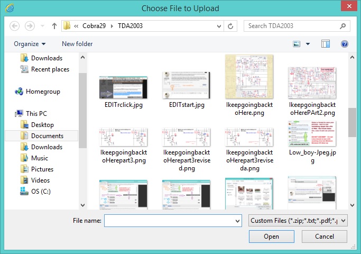
Task: Toggle the preview pane icon
Action: point(326,44)
